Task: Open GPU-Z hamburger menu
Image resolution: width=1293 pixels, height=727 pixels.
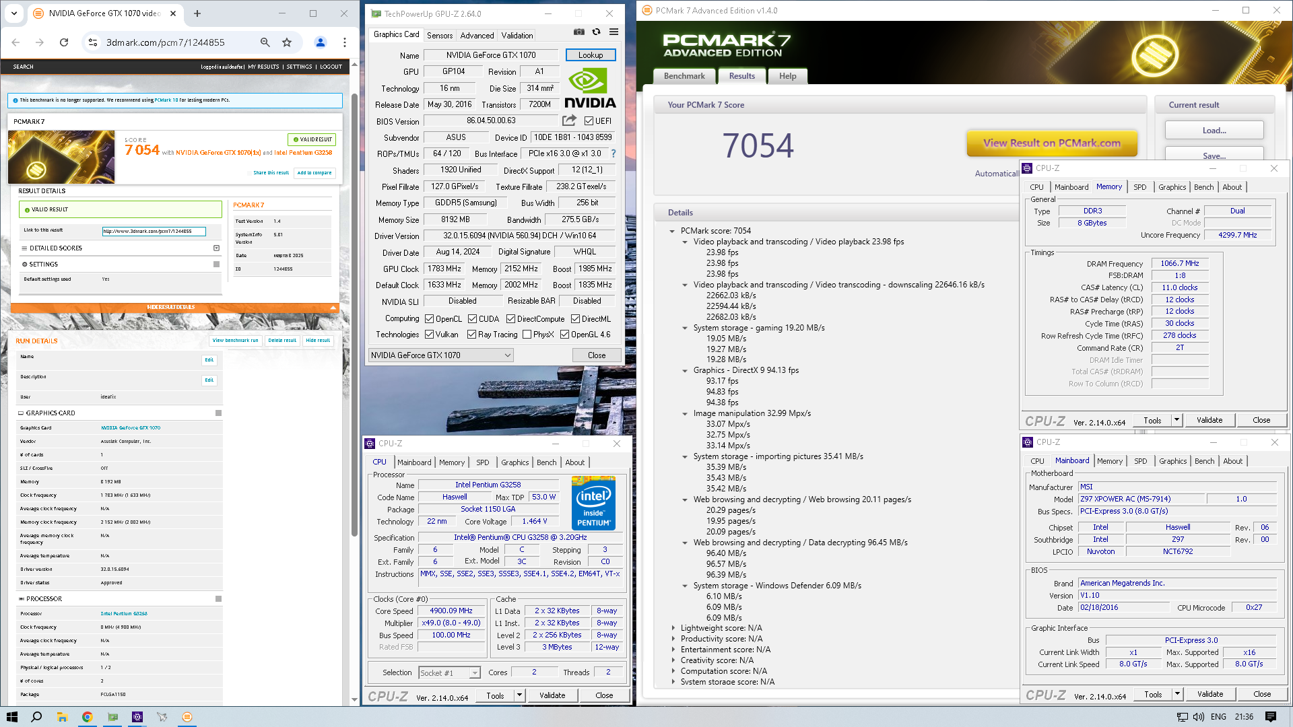Action: [x=614, y=32]
